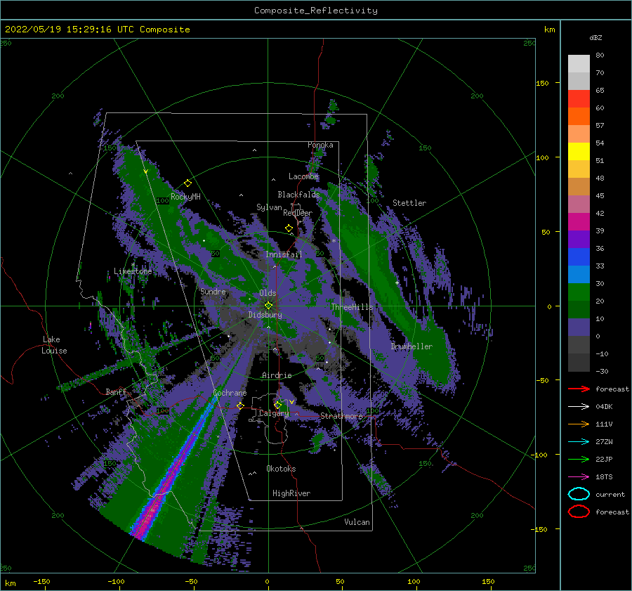Click the yellow diamond marker above Calgary
The height and width of the screenshot is (591, 632).
[277, 405]
